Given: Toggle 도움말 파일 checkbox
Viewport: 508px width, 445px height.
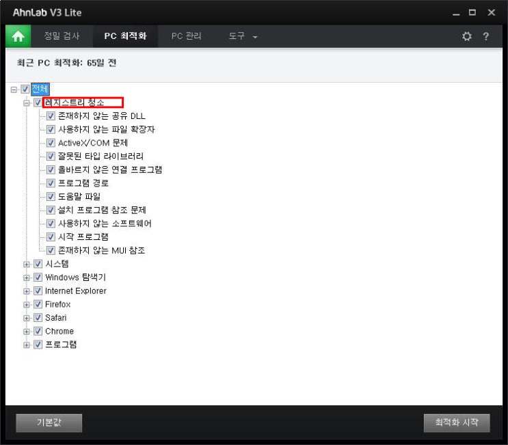Looking at the screenshot, I should click(51, 197).
